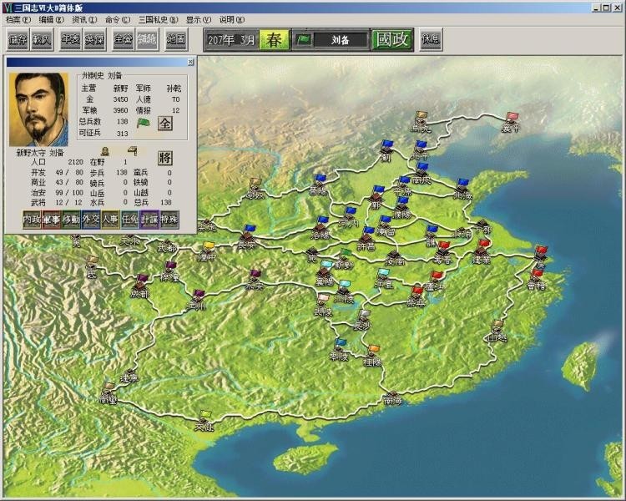Select the 零陵 city on the map
This screenshot has height=501, width=626.
point(340,350)
